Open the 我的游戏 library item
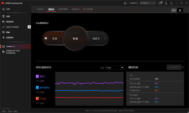 coord(16,22)
